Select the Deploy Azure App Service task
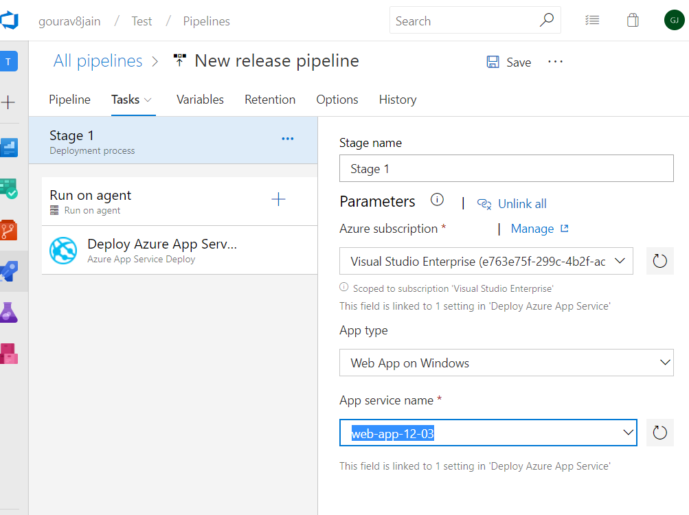689x515 pixels. click(x=162, y=251)
